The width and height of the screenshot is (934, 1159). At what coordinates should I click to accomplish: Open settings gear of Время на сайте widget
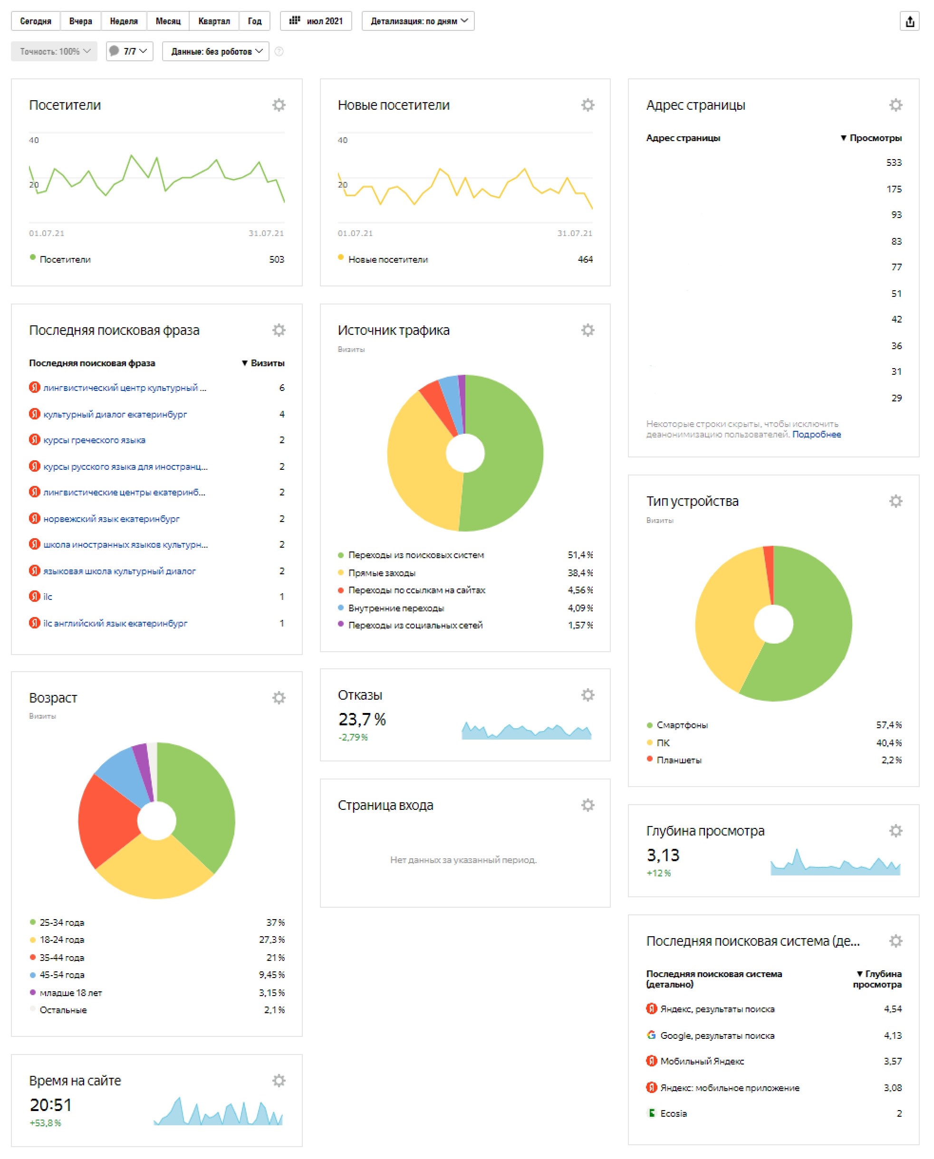pos(279,1081)
